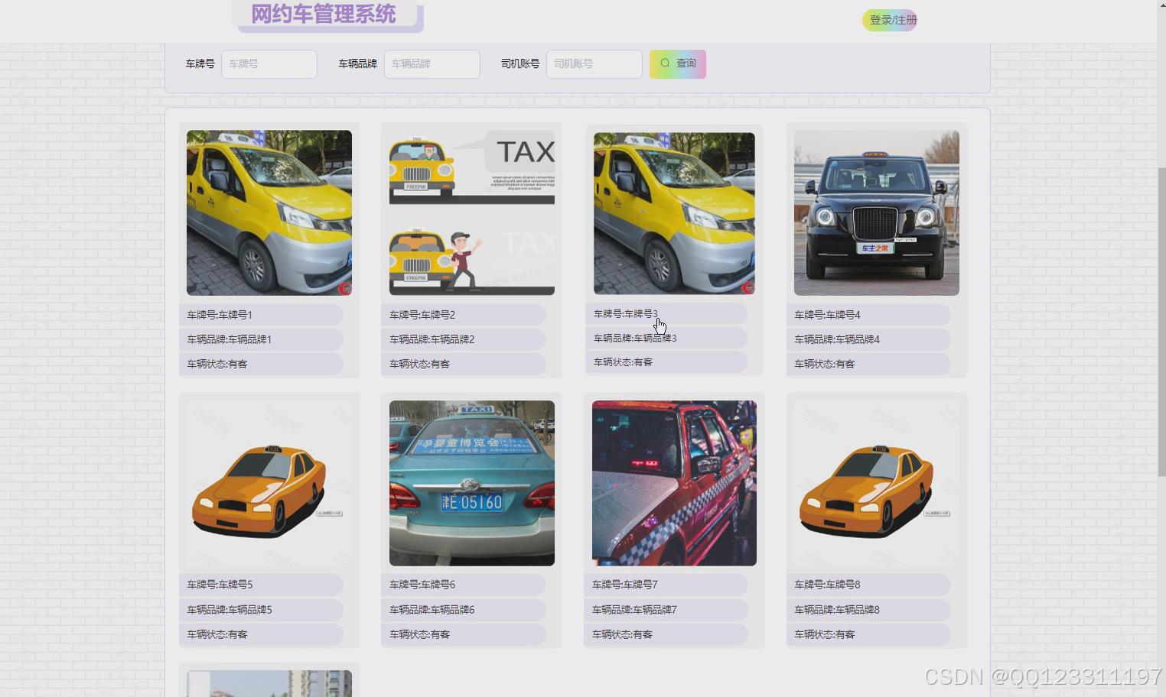Click the 司机账号 driver account input field
This screenshot has width=1166, height=697.
tap(594, 64)
